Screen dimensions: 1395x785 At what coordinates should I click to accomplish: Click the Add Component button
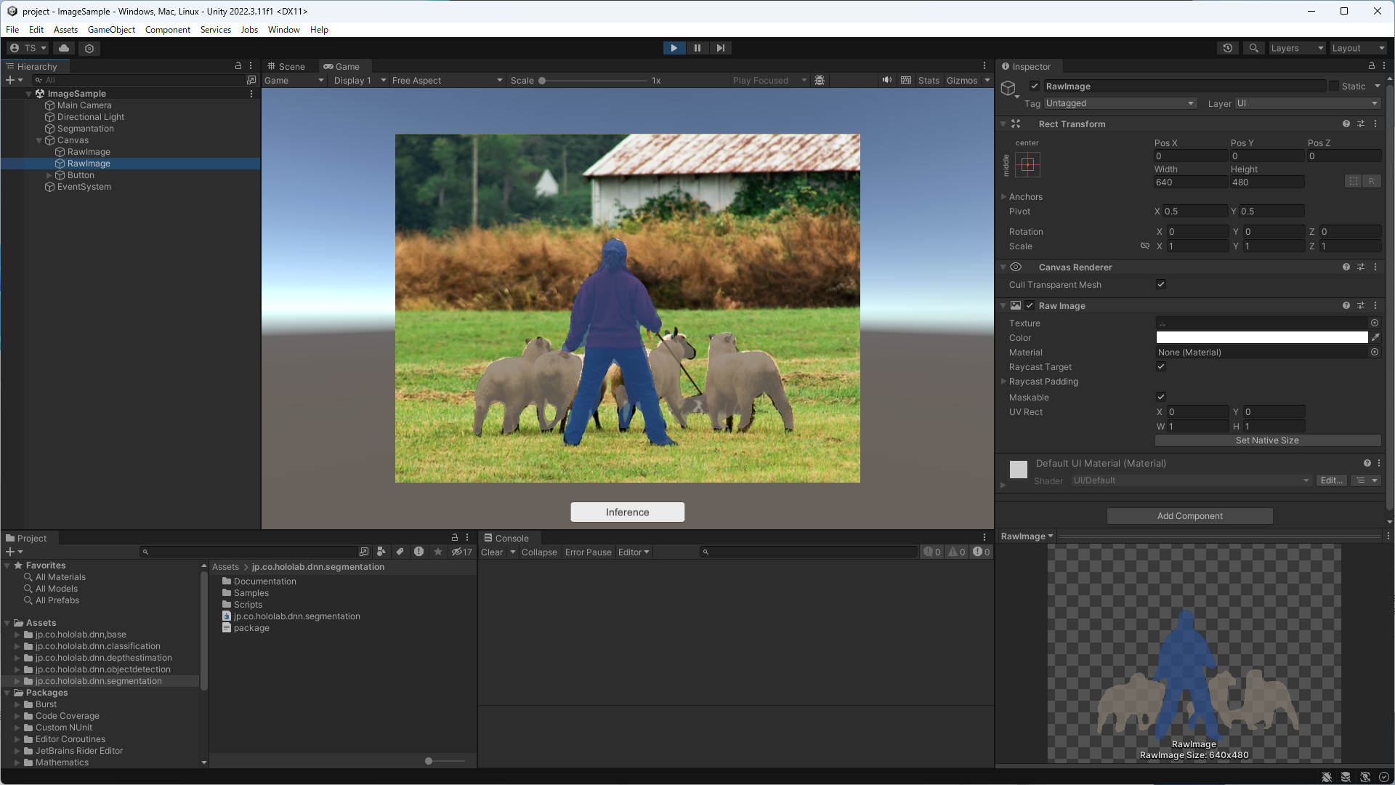coord(1189,516)
